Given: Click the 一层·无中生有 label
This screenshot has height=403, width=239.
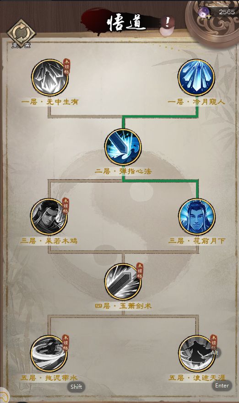Looking at the screenshot, I should tap(50, 102).
